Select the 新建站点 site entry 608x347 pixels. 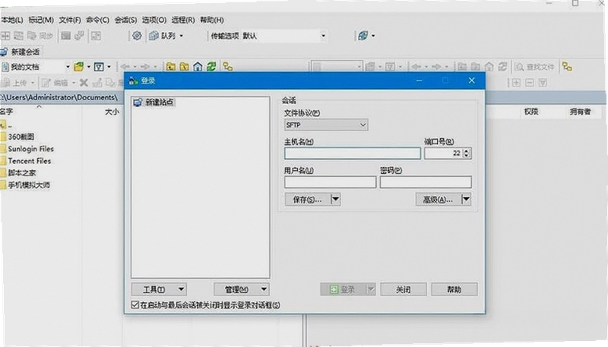[x=154, y=103]
